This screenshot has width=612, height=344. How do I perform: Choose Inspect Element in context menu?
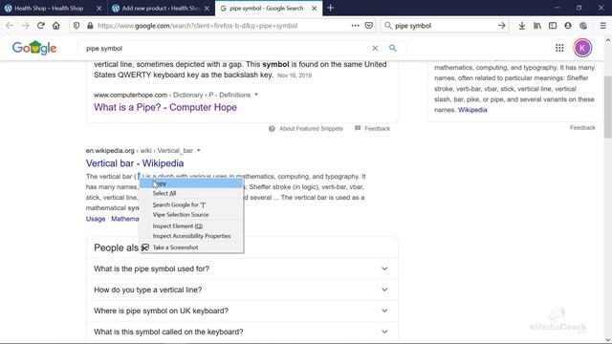click(191, 226)
